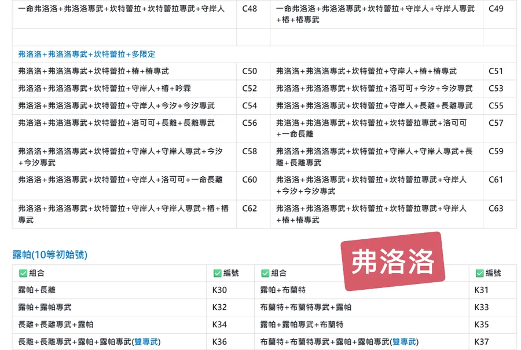Click the C57 code cell

tap(496, 123)
